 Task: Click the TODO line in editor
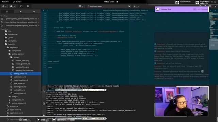point(50,67)
